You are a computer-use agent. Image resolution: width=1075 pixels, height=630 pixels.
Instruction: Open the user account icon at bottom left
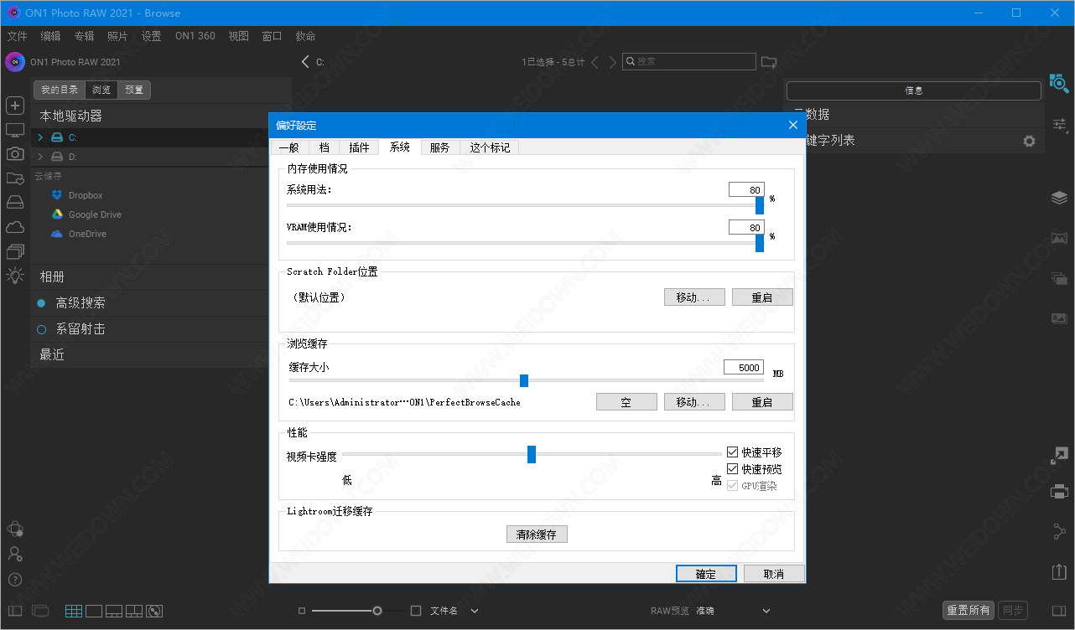(14, 554)
